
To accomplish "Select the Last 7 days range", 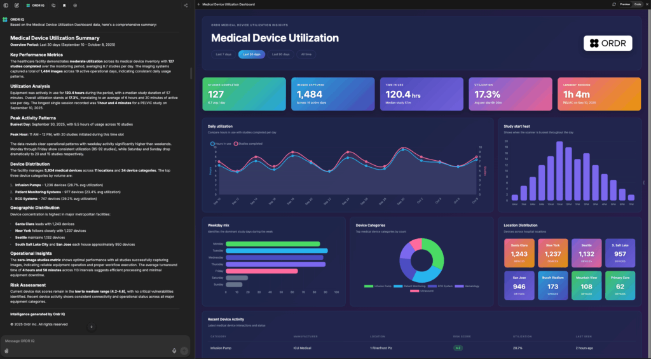I will point(223,55).
